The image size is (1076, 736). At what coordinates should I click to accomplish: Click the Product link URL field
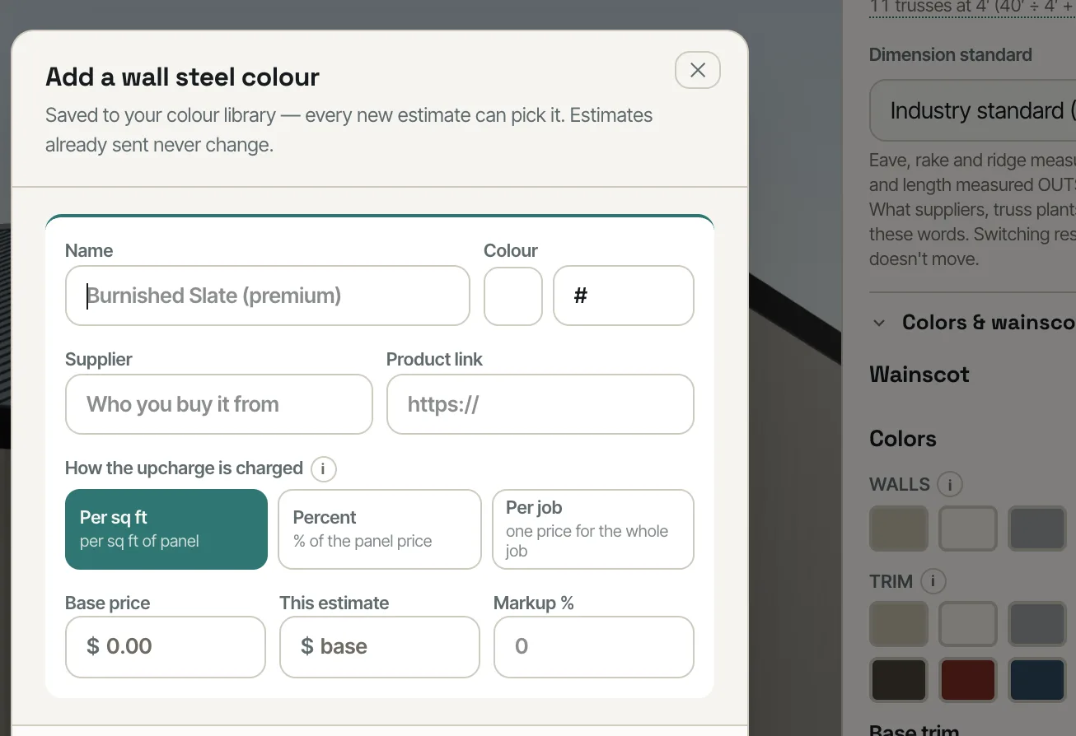point(540,404)
